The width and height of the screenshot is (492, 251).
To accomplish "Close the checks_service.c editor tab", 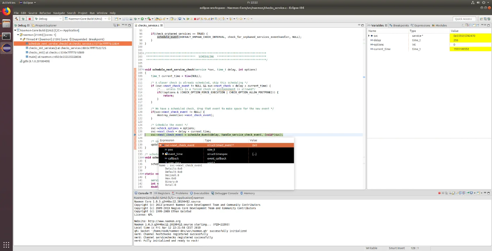I will (x=162, y=25).
